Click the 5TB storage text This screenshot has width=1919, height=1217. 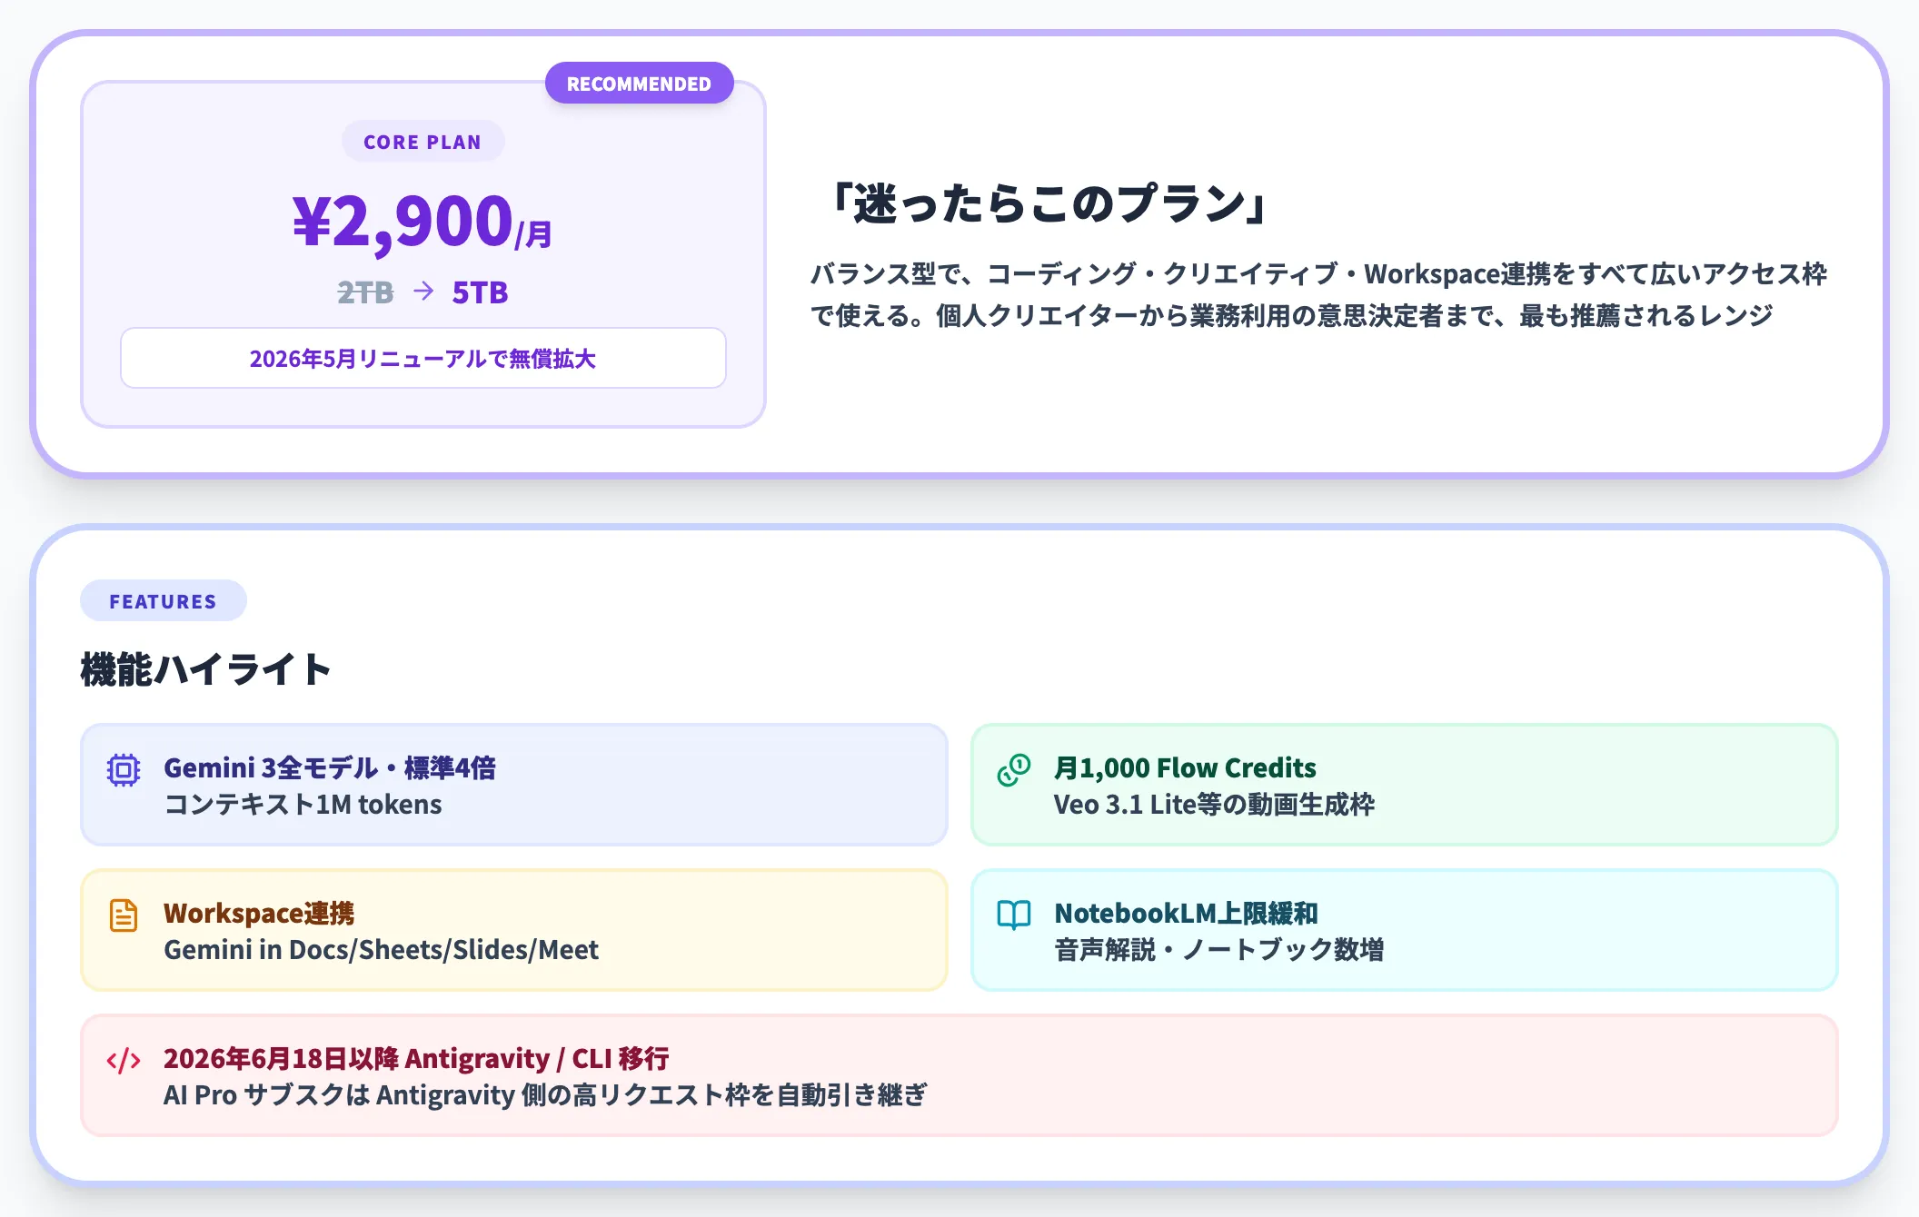click(x=480, y=292)
